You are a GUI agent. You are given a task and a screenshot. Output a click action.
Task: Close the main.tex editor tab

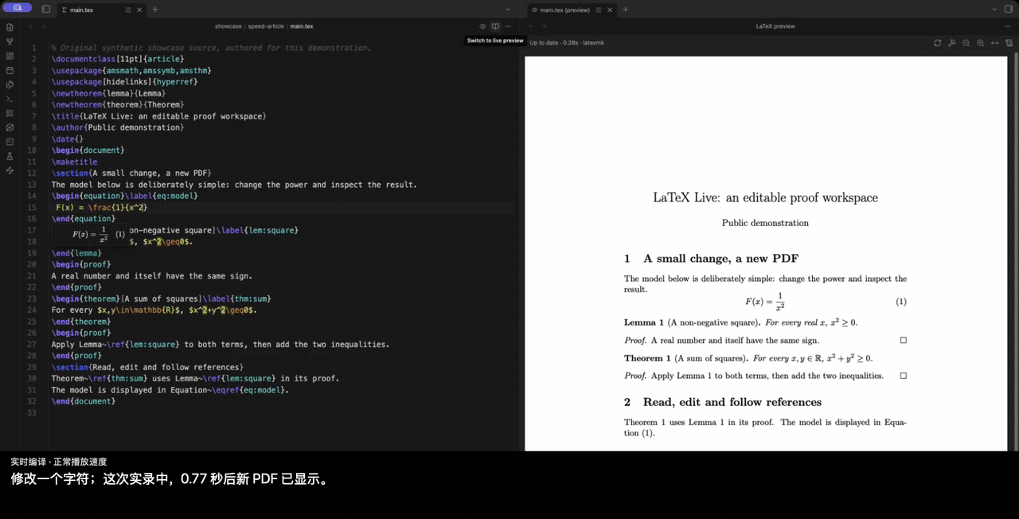(139, 10)
